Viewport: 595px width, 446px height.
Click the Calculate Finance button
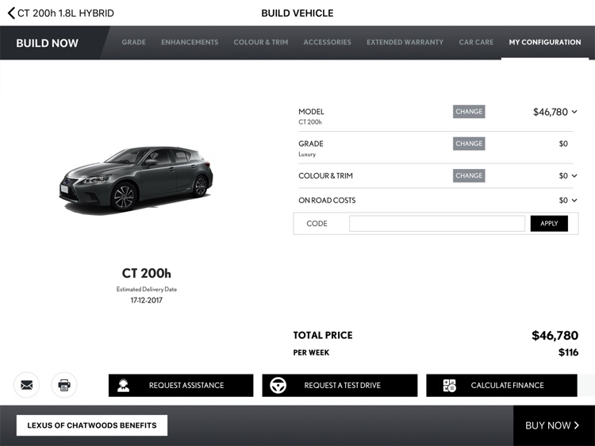(x=501, y=385)
